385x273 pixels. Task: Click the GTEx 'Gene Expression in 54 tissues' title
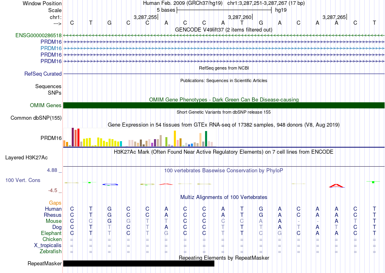[x=224, y=125]
